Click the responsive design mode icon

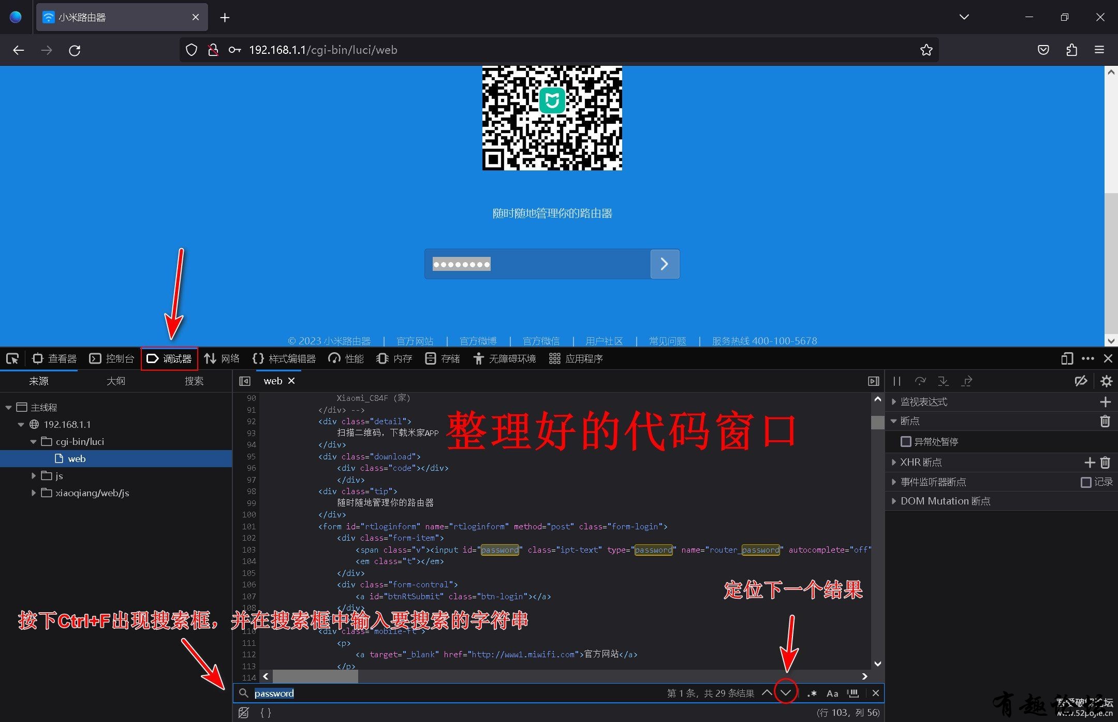[1067, 358]
